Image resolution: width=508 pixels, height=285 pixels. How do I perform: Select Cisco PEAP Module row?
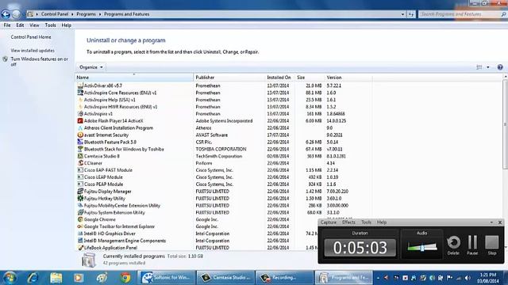pyautogui.click(x=224, y=184)
